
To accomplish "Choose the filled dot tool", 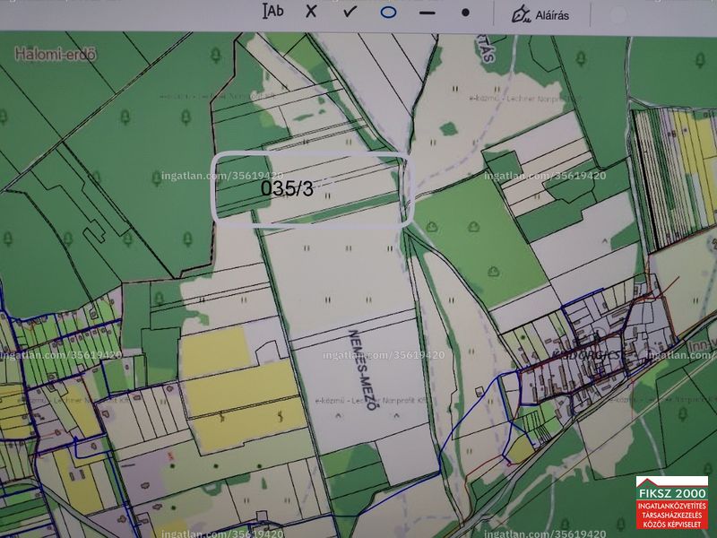I will 465,13.
